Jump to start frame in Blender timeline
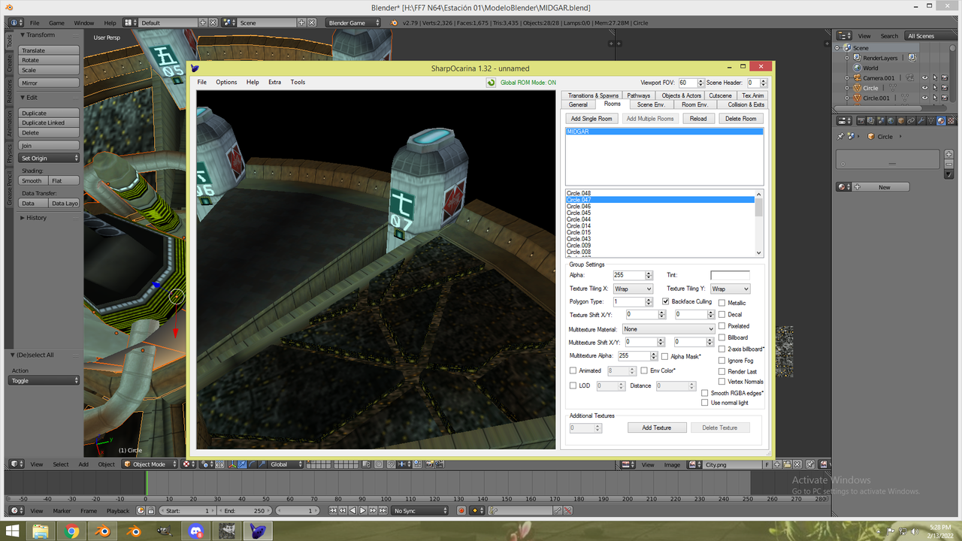The width and height of the screenshot is (962, 541). coord(333,511)
